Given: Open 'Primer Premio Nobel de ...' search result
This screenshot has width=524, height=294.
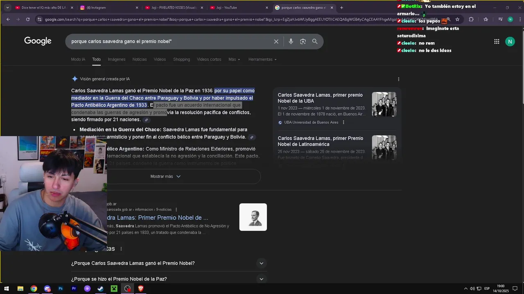Looking at the screenshot, I should coord(158,218).
